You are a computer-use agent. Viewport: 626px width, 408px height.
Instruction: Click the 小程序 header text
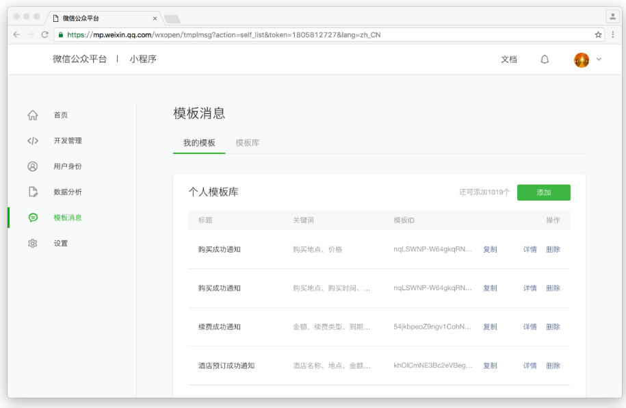click(143, 59)
